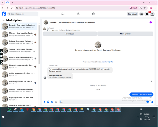Open the account profile picture menu

click(x=152, y=14)
